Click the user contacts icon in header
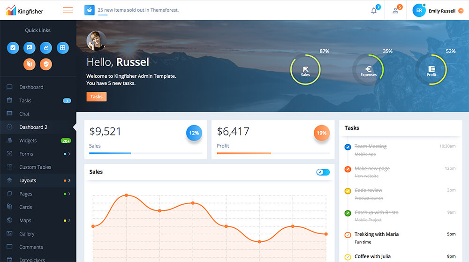469x262 pixels. click(395, 10)
